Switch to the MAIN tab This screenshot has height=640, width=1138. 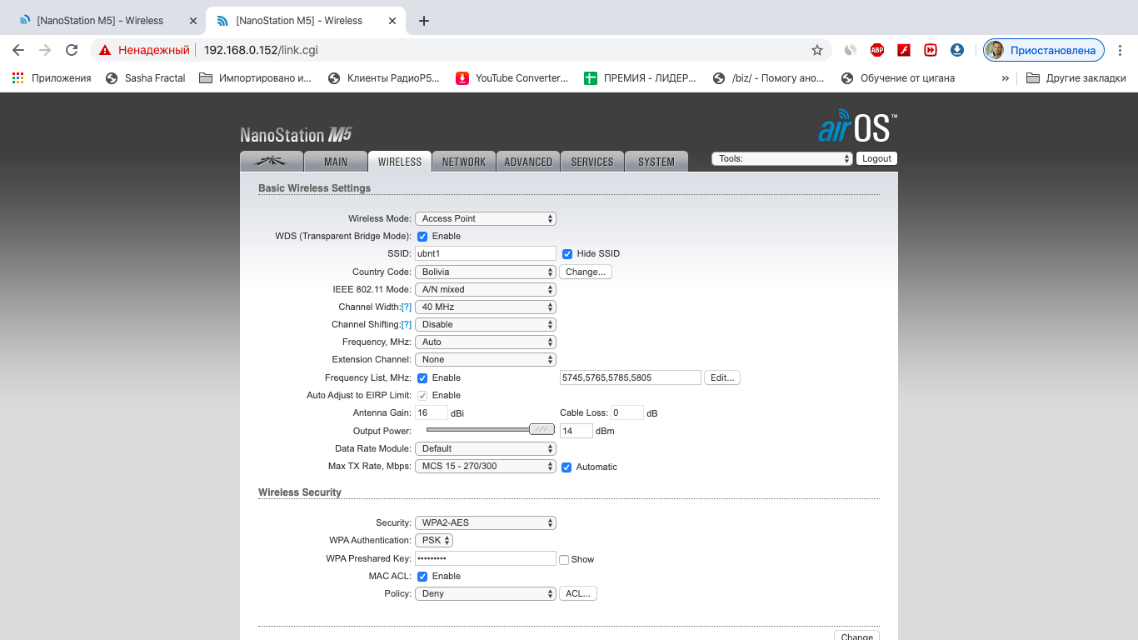point(336,162)
